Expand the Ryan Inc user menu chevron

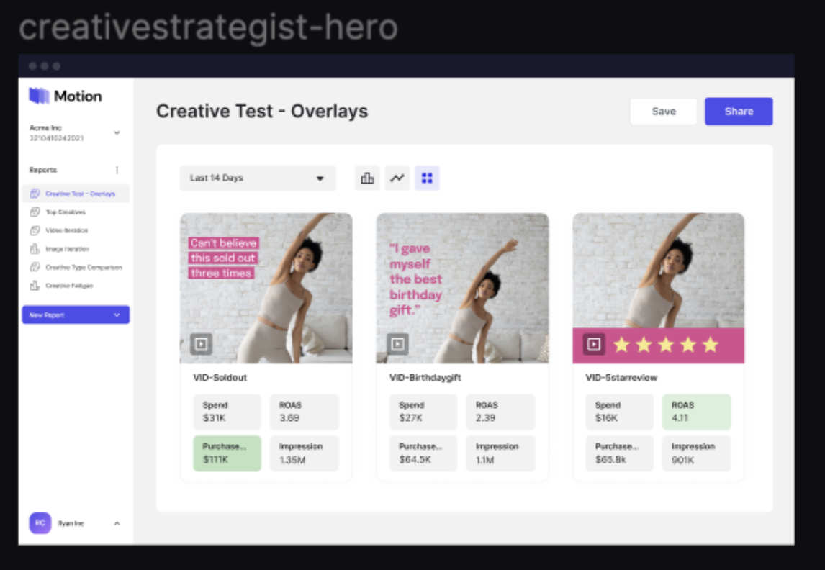[117, 523]
